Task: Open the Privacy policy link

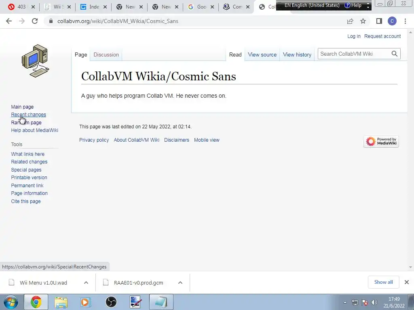Action: [x=94, y=140]
